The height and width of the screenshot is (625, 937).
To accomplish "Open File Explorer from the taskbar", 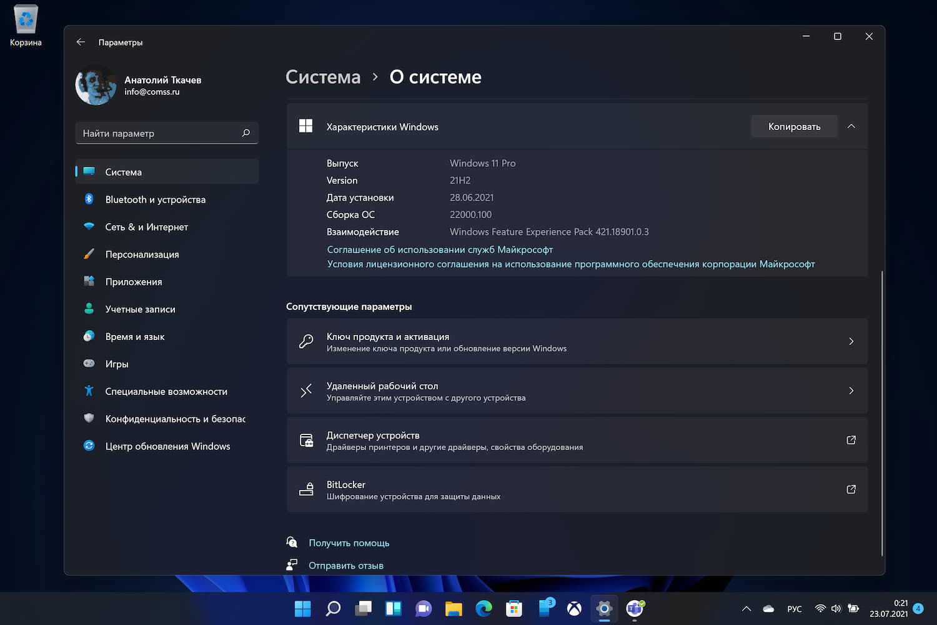I will [454, 608].
